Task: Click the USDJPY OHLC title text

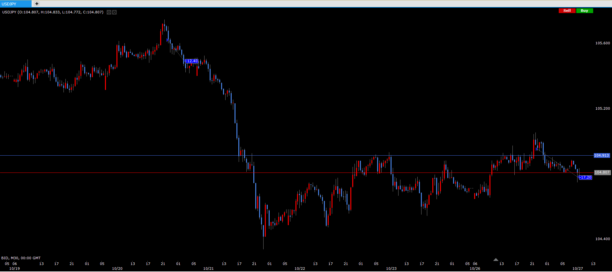Action: pos(53,12)
